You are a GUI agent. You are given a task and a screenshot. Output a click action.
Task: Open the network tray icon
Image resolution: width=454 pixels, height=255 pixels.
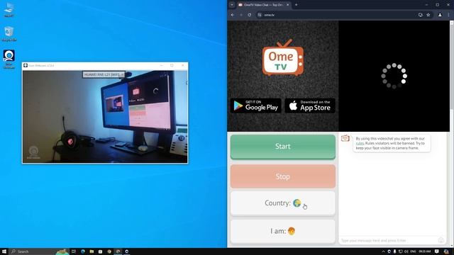click(400, 251)
